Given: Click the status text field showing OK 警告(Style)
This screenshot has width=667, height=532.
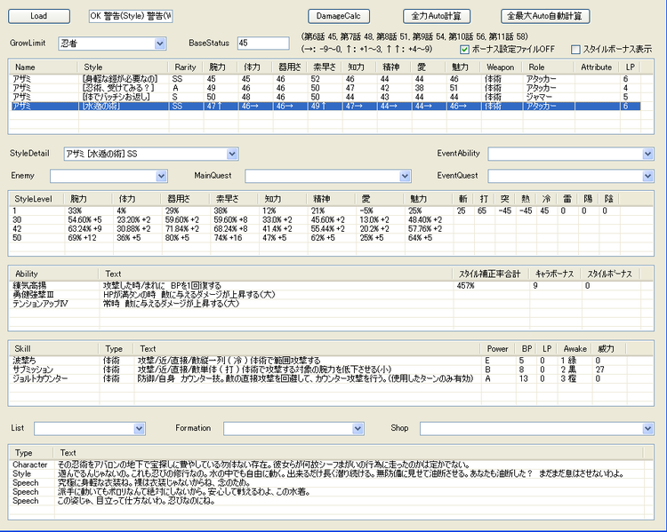Looking at the screenshot, I should (x=131, y=16).
